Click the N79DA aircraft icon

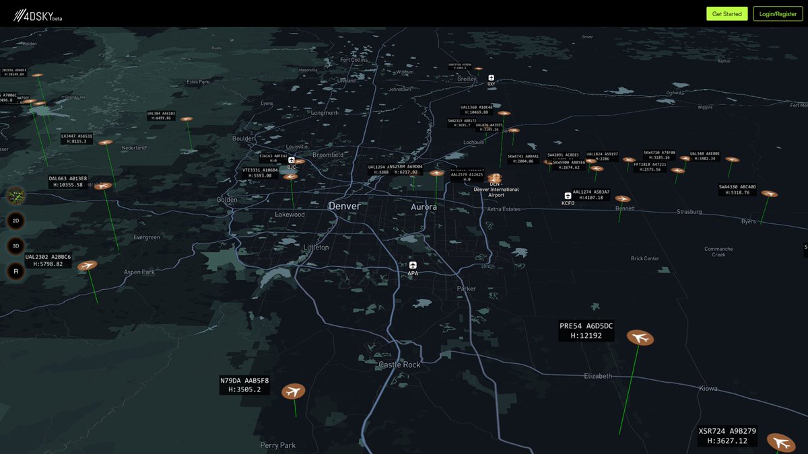click(293, 390)
